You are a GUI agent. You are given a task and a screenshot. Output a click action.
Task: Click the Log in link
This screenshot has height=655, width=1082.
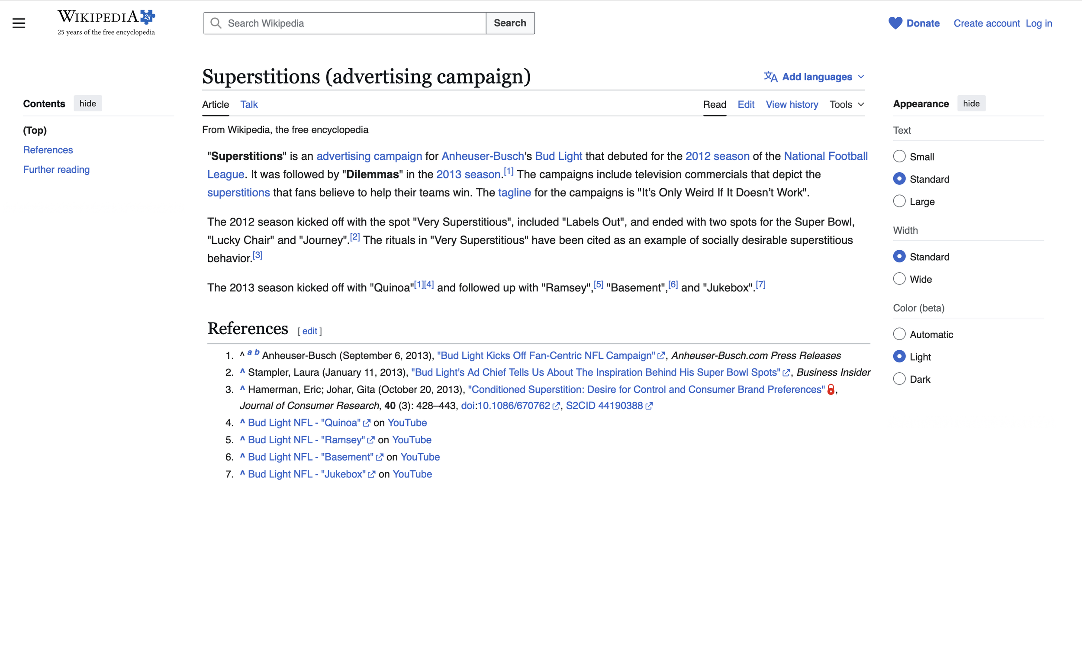[1039, 23]
